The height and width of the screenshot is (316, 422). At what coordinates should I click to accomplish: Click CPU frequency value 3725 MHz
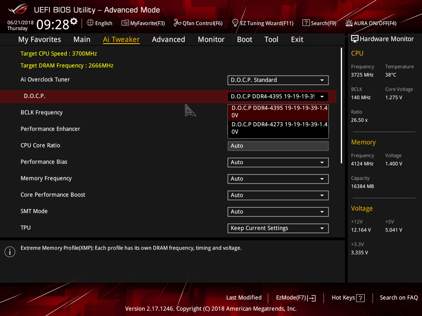tap(362, 75)
